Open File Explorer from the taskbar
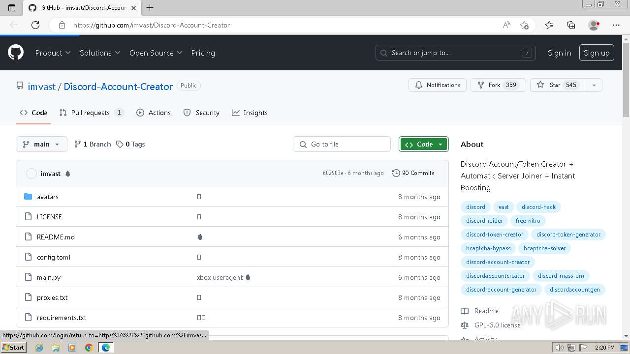The height and width of the screenshot is (354, 630). (x=56, y=348)
